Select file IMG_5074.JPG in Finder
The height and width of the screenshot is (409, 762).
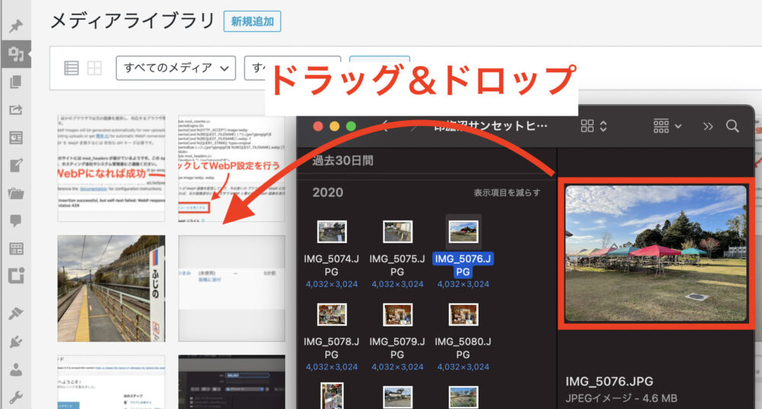coord(331,253)
